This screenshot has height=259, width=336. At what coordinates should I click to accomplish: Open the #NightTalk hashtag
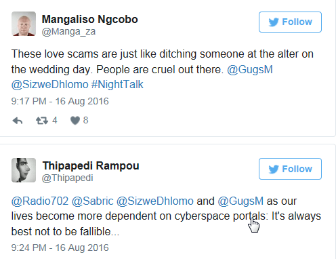point(117,85)
